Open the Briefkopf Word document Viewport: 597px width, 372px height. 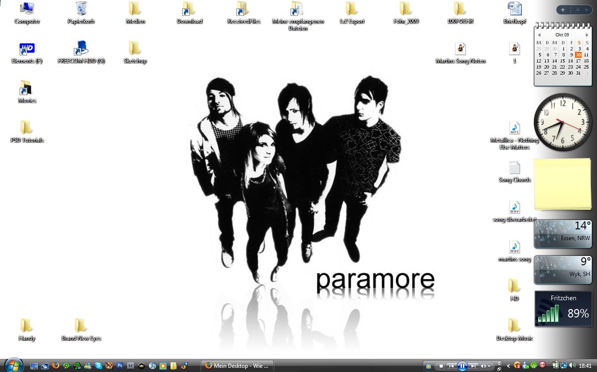[x=514, y=9]
